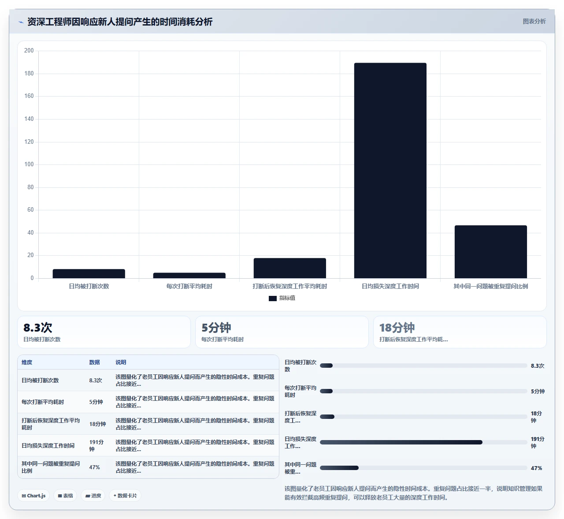
Task: Click the 其中同一问题被重复提问比例 bar
Action: pyautogui.click(x=491, y=252)
